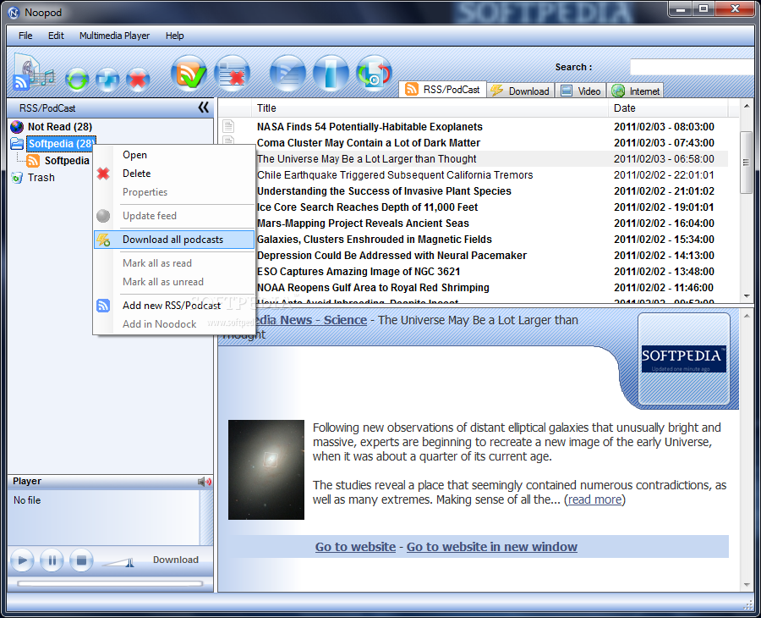Screen dimensions: 761x618
Task: Select 'NASA Finds 54 Potentially-Habitable Exoplanets' article
Action: 370,127
